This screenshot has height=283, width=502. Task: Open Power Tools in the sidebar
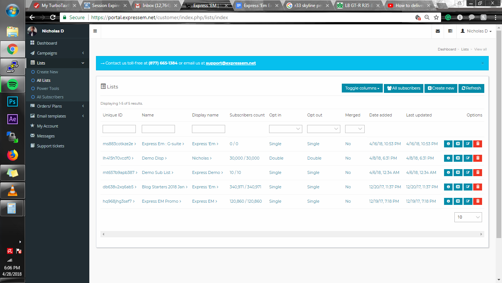[x=48, y=88]
